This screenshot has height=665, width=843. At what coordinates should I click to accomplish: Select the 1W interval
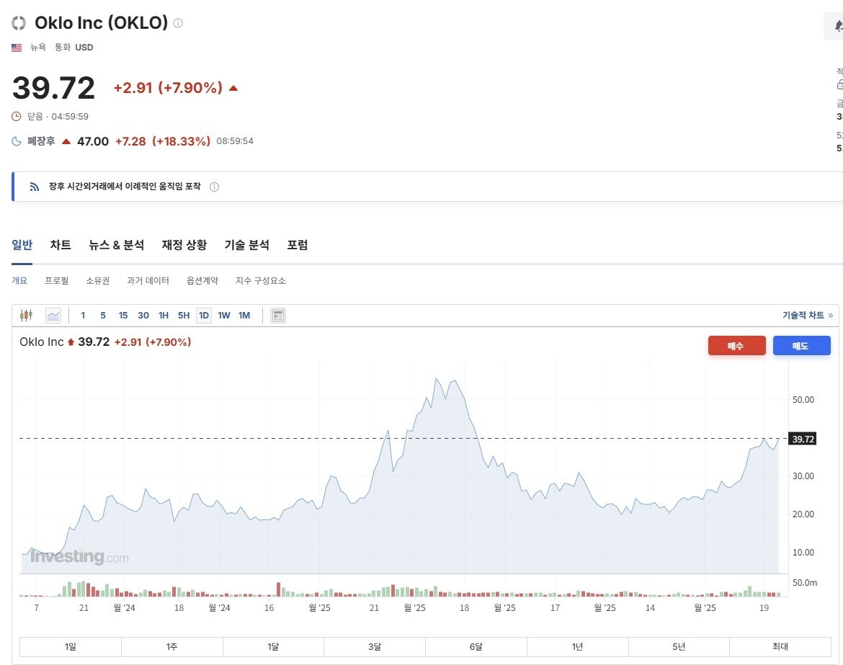pyautogui.click(x=224, y=316)
